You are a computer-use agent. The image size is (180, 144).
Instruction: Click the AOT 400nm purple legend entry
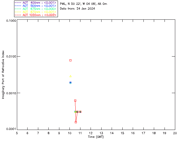pyautogui.click(x=35, y=3)
